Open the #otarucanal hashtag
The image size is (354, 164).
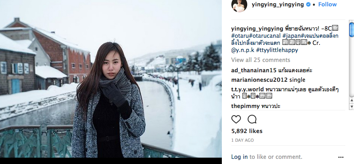pyautogui.click(x=265, y=36)
